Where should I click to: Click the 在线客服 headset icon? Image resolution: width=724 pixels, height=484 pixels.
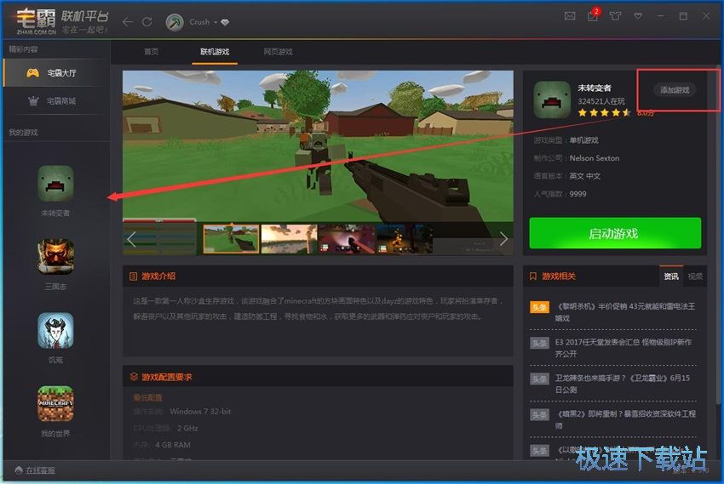point(19,470)
